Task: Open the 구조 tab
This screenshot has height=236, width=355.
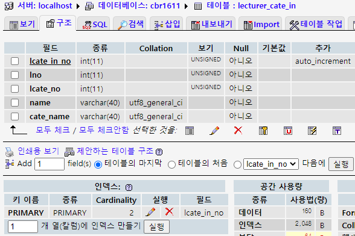Action: tap(58, 23)
